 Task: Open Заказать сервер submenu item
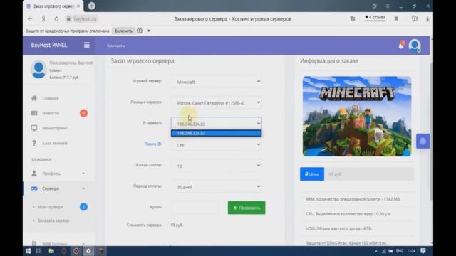point(53,220)
